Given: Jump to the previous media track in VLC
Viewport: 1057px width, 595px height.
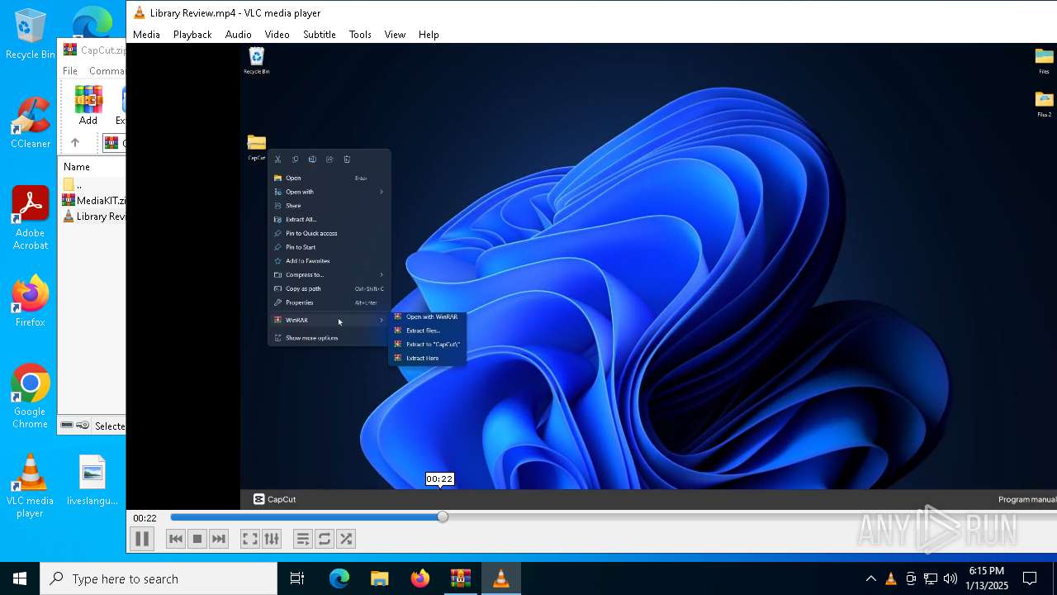Looking at the screenshot, I should 175,539.
